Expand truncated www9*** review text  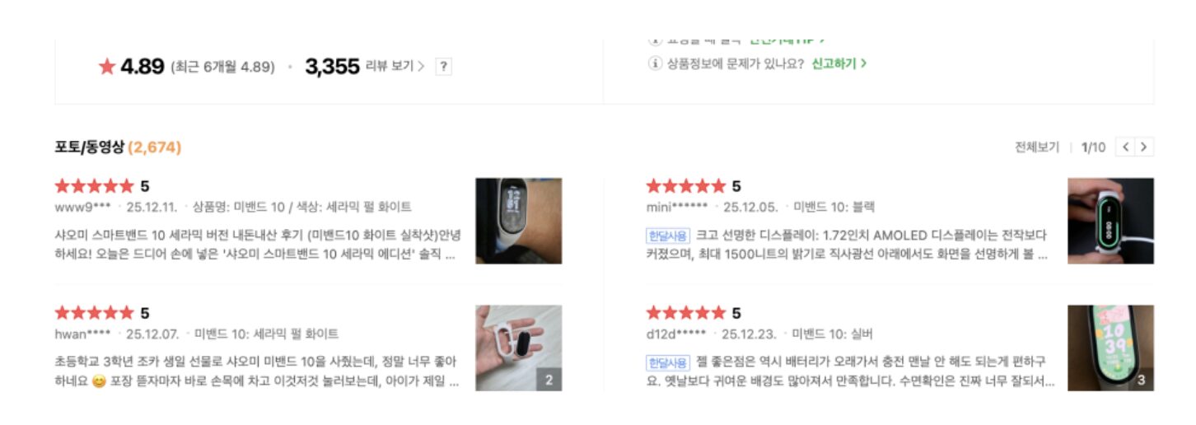(x=255, y=245)
